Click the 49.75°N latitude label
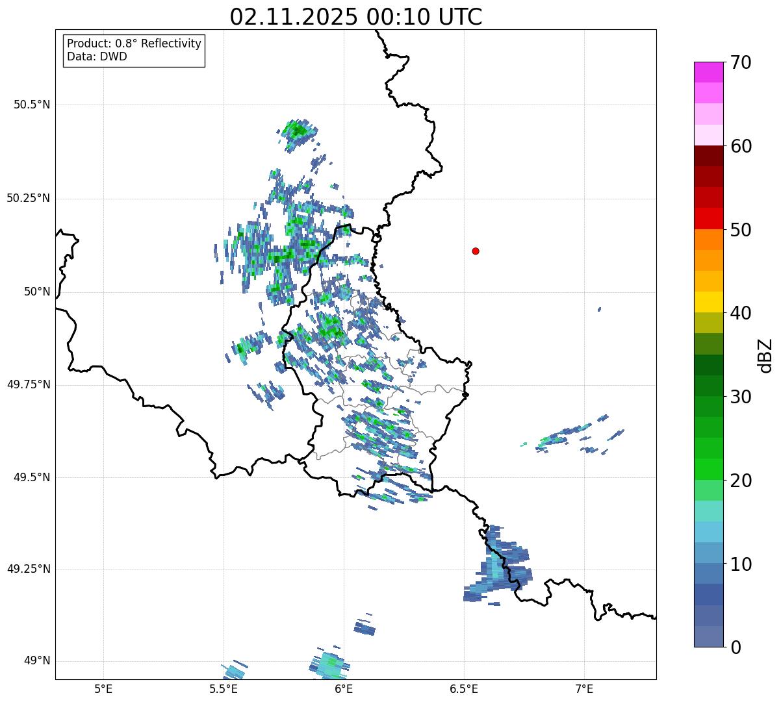Image resolution: width=781 pixels, height=702 pixels. point(29,384)
